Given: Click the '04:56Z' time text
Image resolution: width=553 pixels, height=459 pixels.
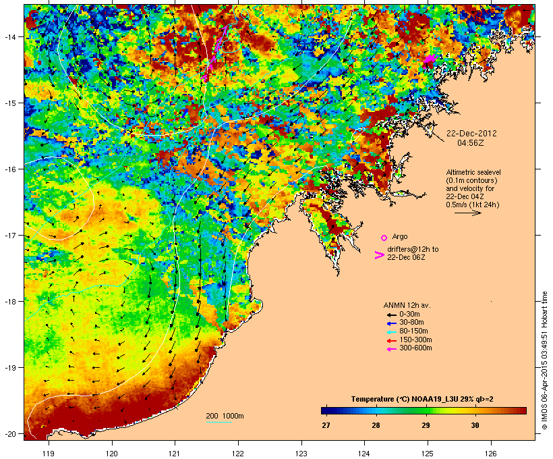Looking at the screenshot, I should click(471, 143).
